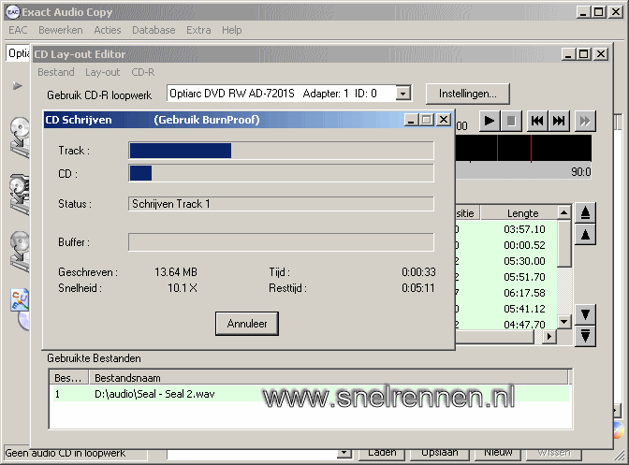Click the Instellingen... button
This screenshot has height=465, width=629.
[468, 94]
